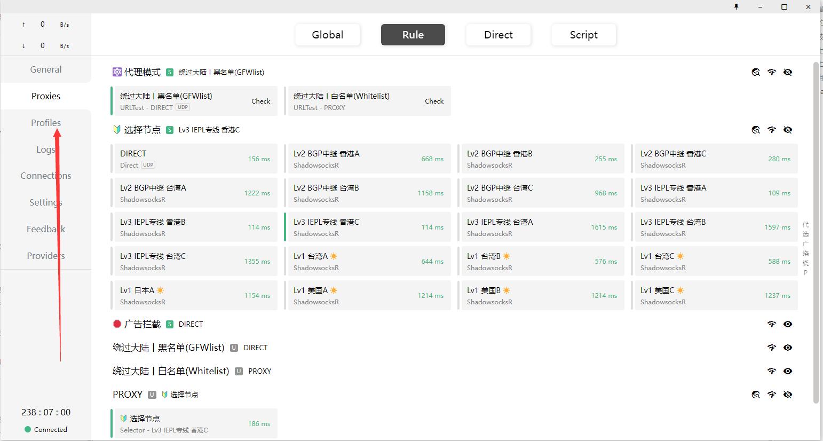Collapse Lv3 IEPL专线 香港C group via crossed-eye icon
Screen dimensions: 823x441
pyautogui.click(x=788, y=130)
